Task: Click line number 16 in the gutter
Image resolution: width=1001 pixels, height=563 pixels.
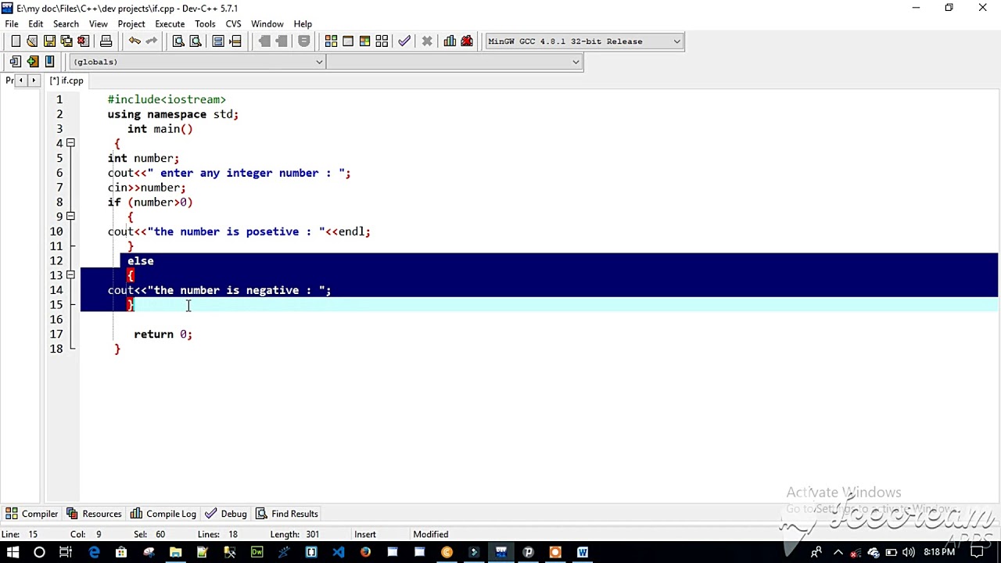Action: (56, 320)
